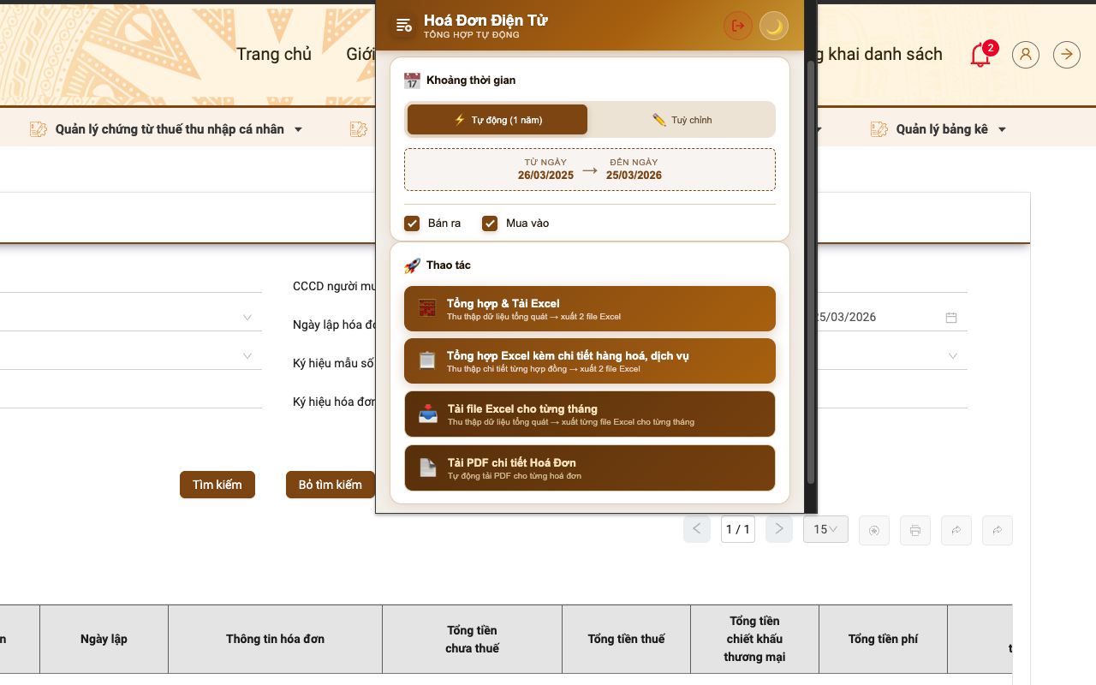
Task: Open the Trang chủ menu item
Action: 274,55
